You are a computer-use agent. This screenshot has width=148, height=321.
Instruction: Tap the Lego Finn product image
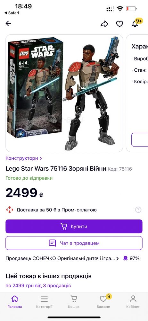(x=64, y=93)
